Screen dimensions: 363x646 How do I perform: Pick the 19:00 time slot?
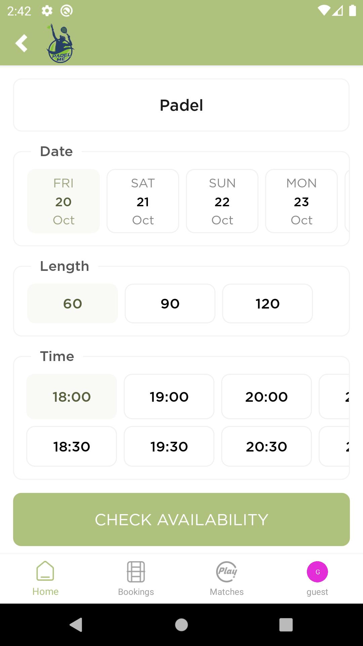click(169, 396)
